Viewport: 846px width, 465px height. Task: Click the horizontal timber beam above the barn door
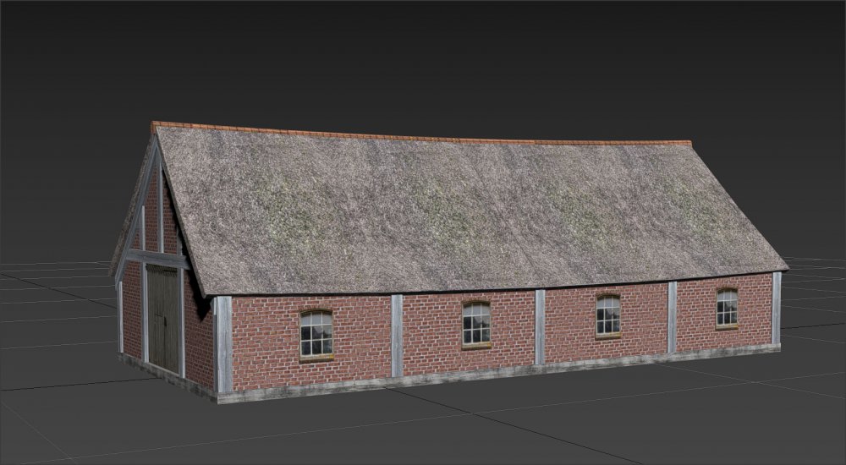157,259
